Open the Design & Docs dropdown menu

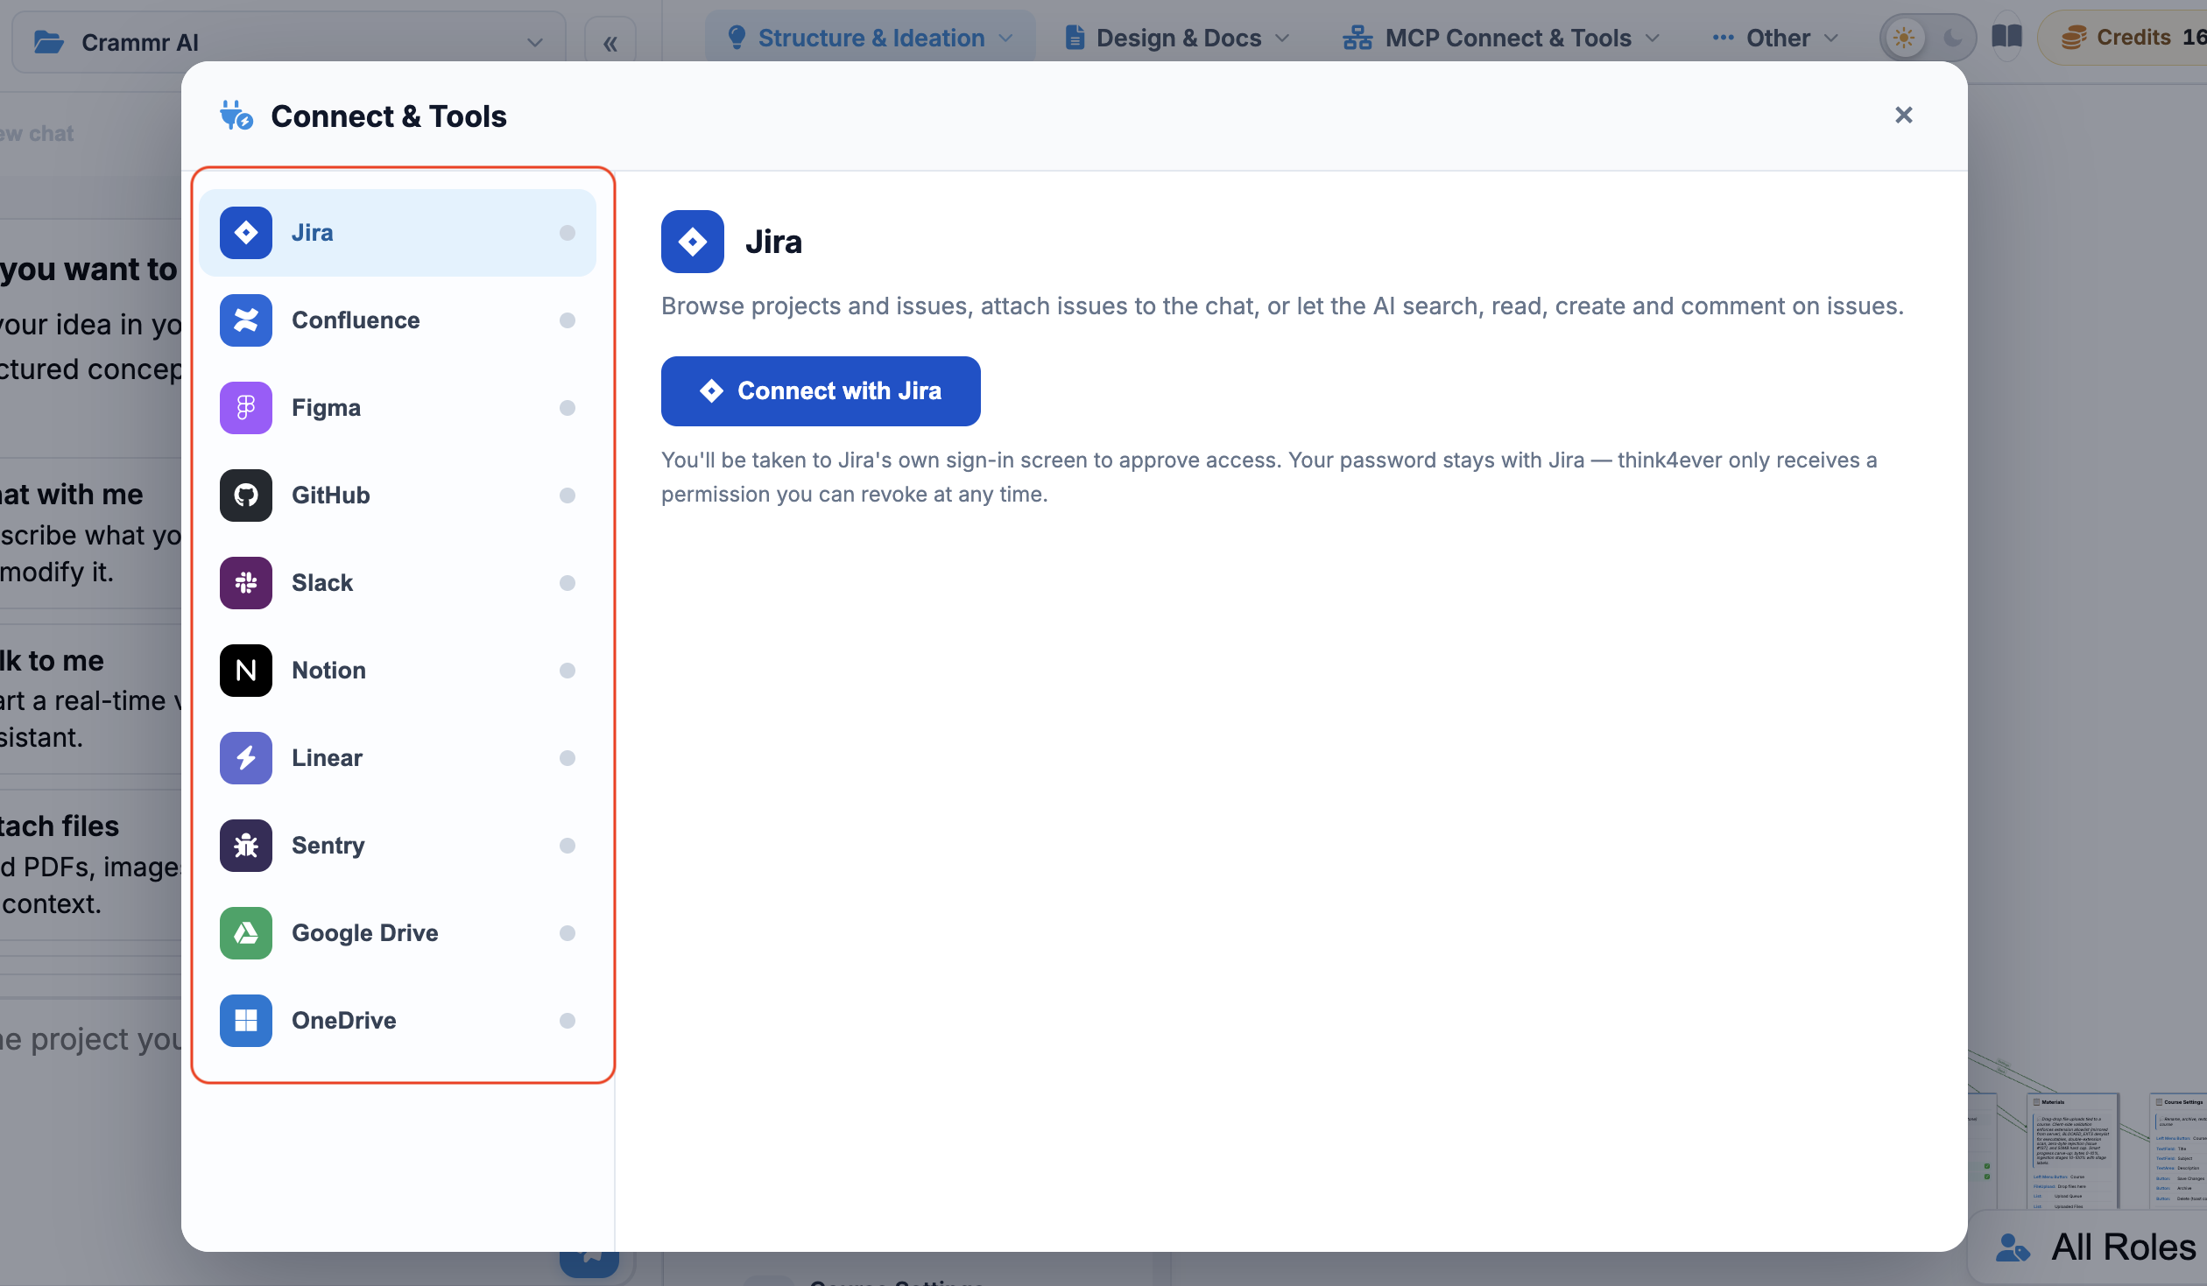click(1177, 38)
